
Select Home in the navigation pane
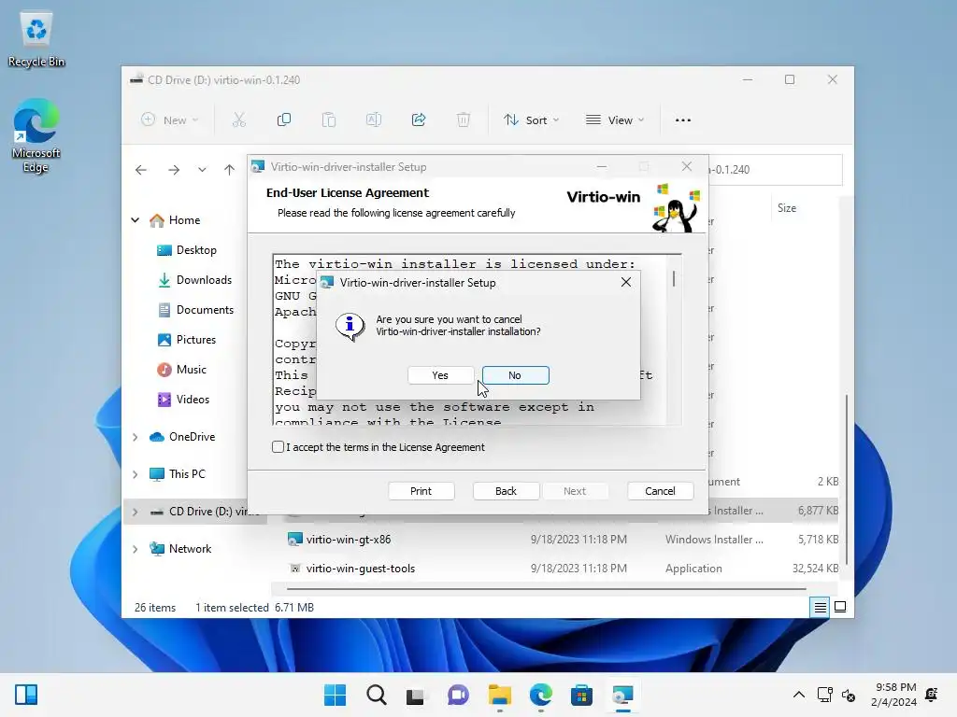click(x=184, y=220)
